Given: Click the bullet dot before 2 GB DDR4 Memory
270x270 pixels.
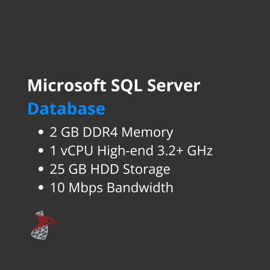Looking at the screenshot, I should click(41, 133).
